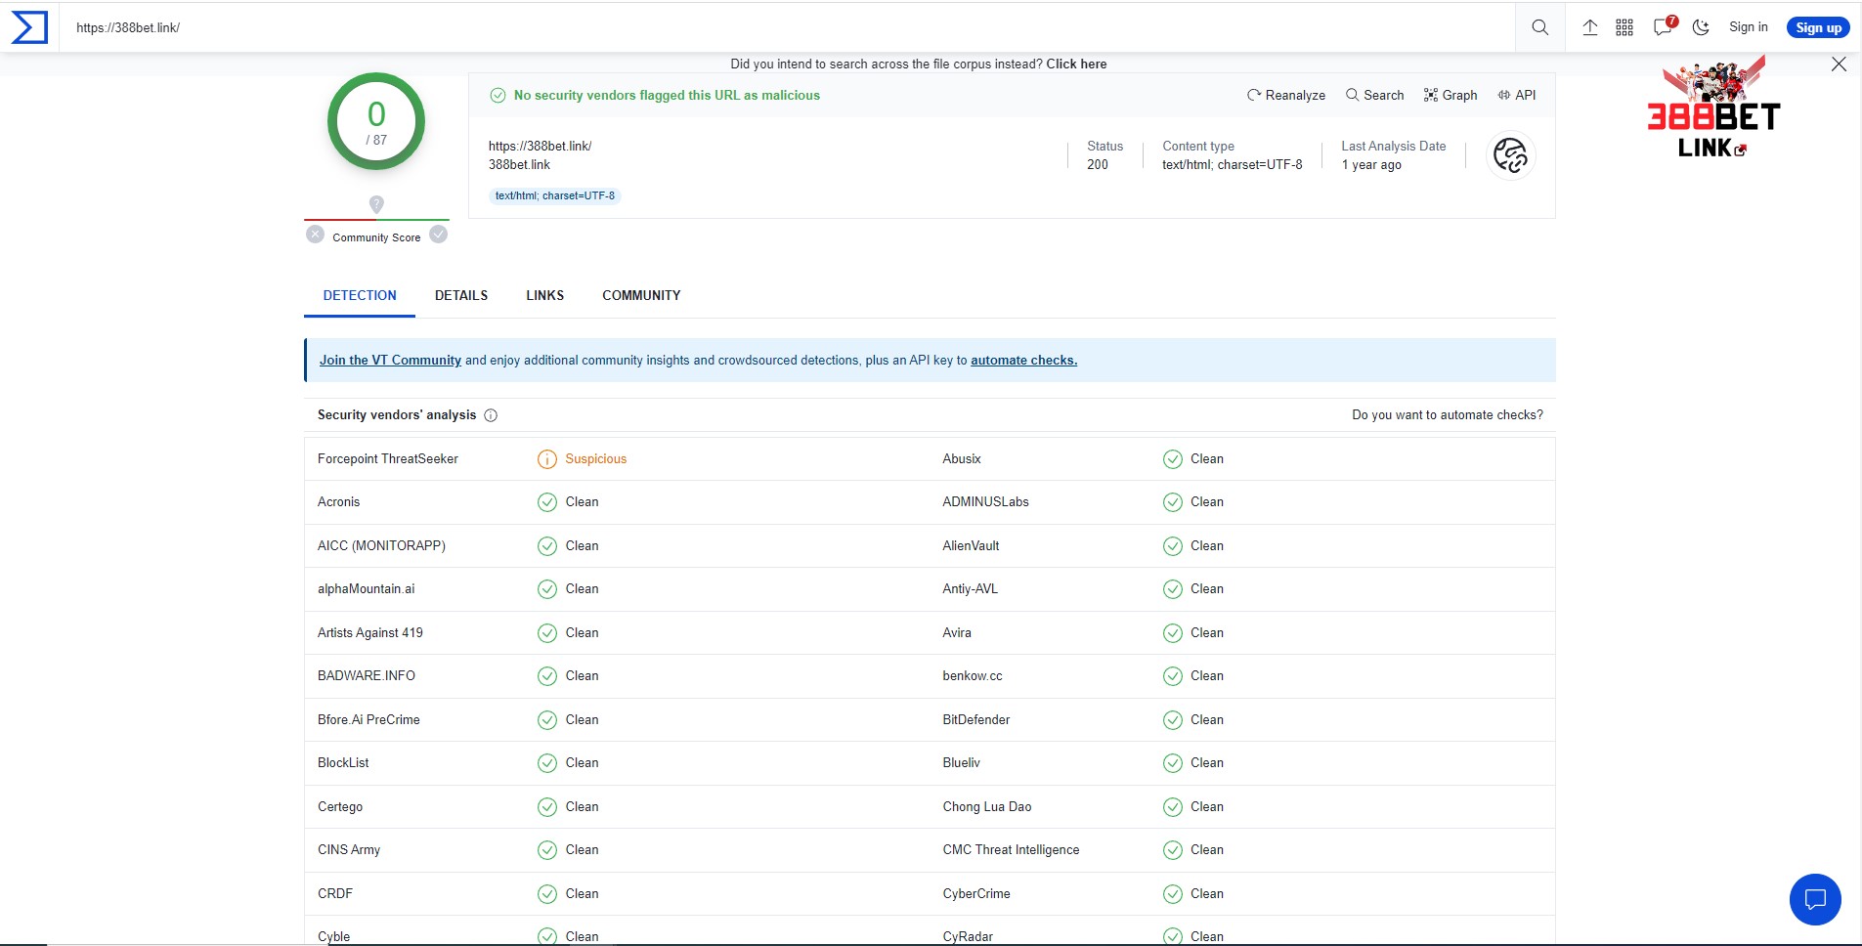Click the BADWARE.INFO vendor name
The height and width of the screenshot is (946, 1862).
coord(367,676)
